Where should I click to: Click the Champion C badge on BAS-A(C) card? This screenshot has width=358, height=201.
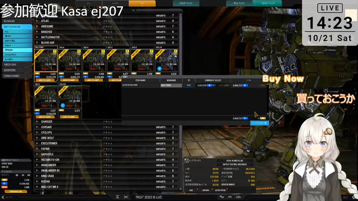pos(63,105)
